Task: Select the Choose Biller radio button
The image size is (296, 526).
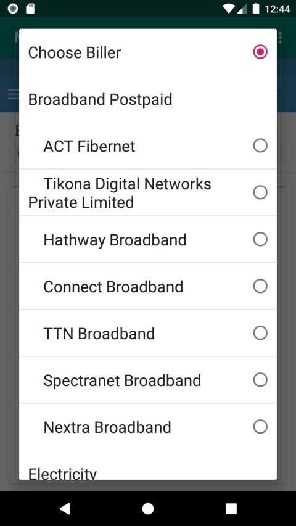Action: pos(260,52)
